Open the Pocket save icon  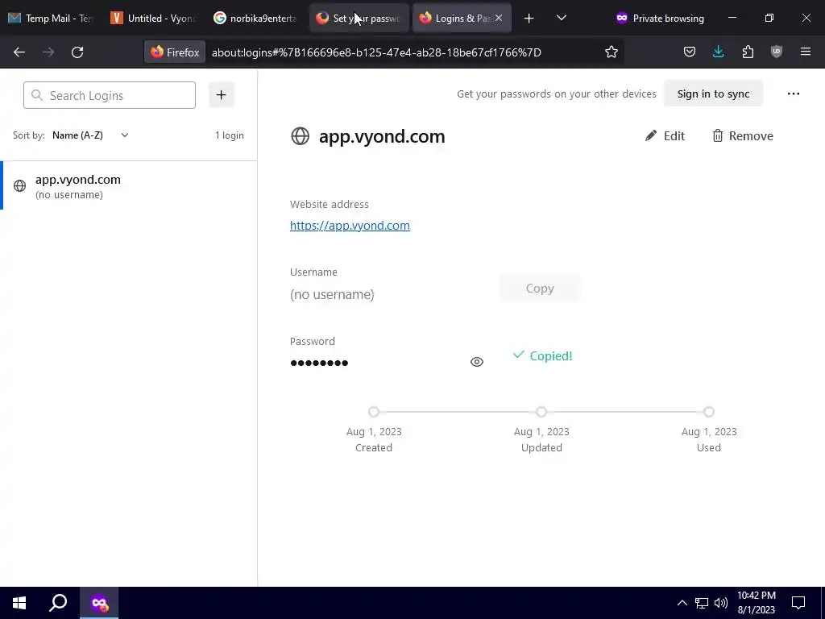click(x=690, y=52)
